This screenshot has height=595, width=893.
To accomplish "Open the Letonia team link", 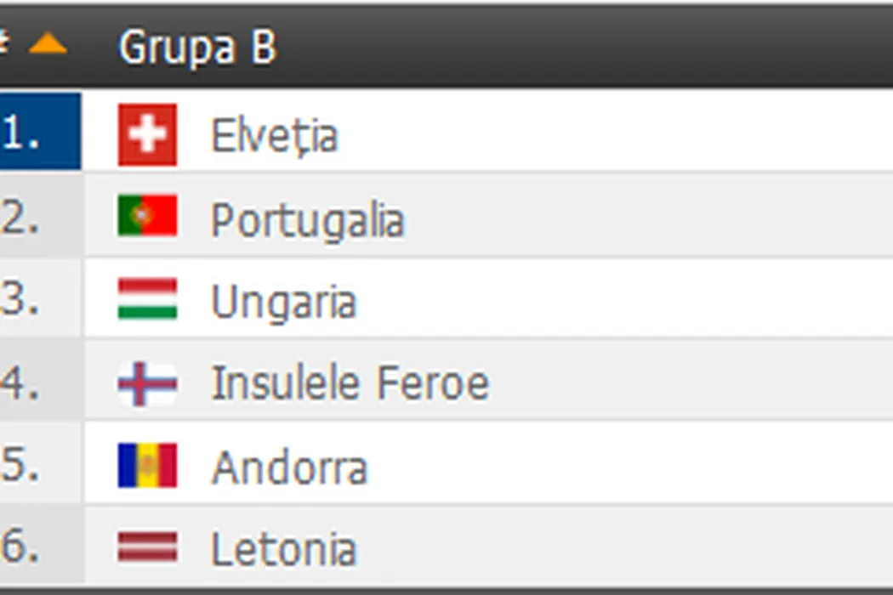I will 282,550.
